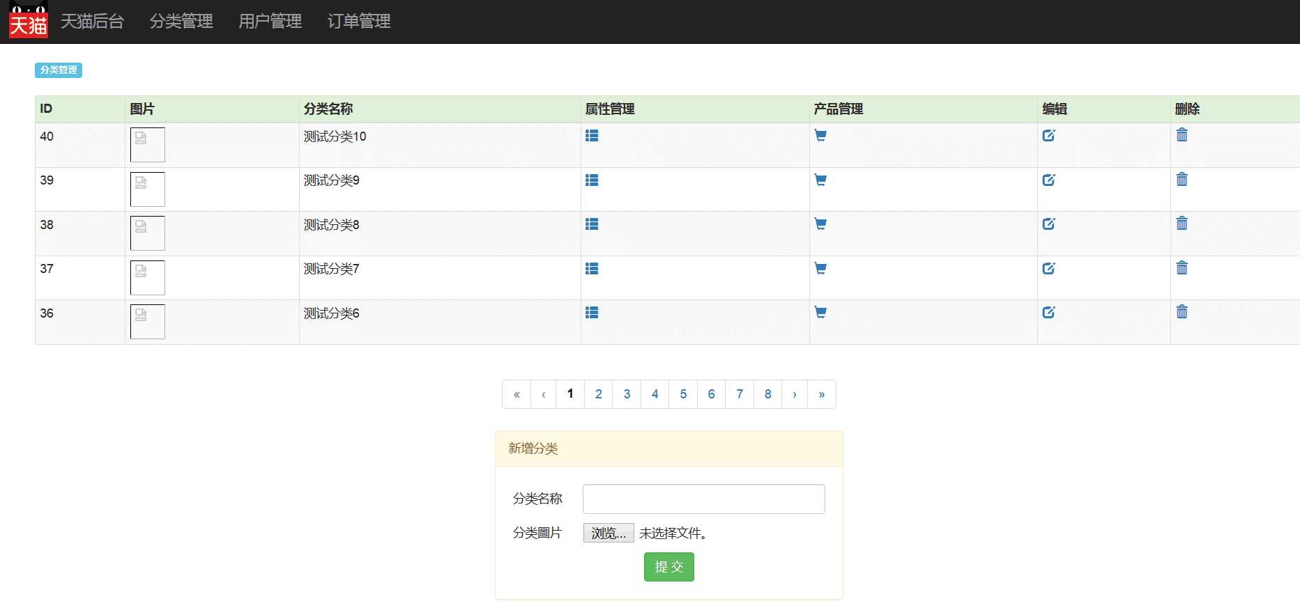Delete category 测试分类6 via trash icon
This screenshot has width=1300, height=608.
coord(1182,312)
